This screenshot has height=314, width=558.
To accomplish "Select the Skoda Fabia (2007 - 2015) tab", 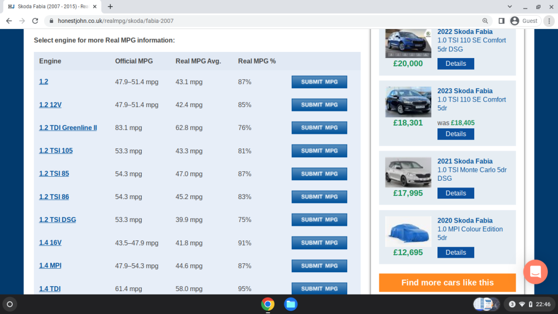I will point(52,6).
